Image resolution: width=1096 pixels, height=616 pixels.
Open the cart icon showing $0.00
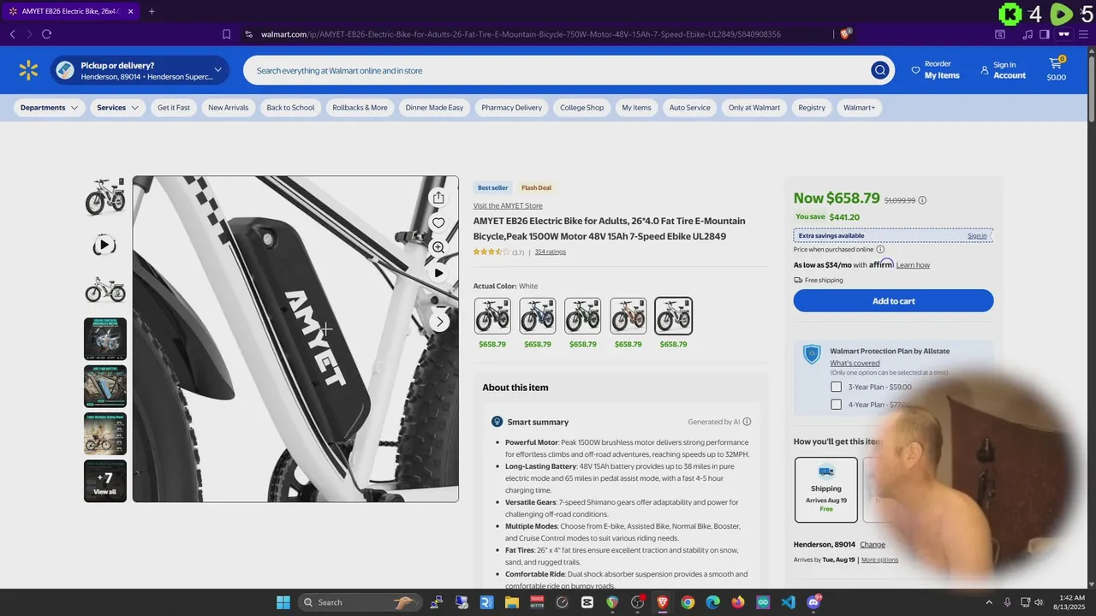(1056, 69)
